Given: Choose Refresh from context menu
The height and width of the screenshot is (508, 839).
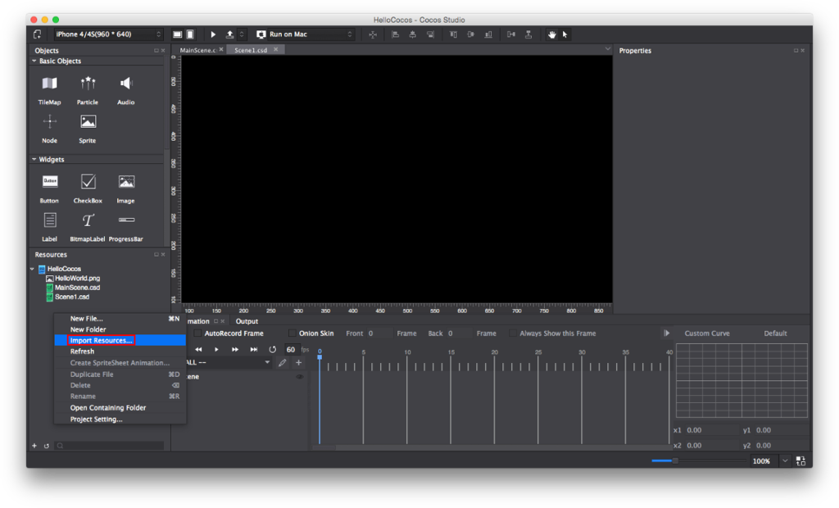Looking at the screenshot, I should [x=120, y=352].
